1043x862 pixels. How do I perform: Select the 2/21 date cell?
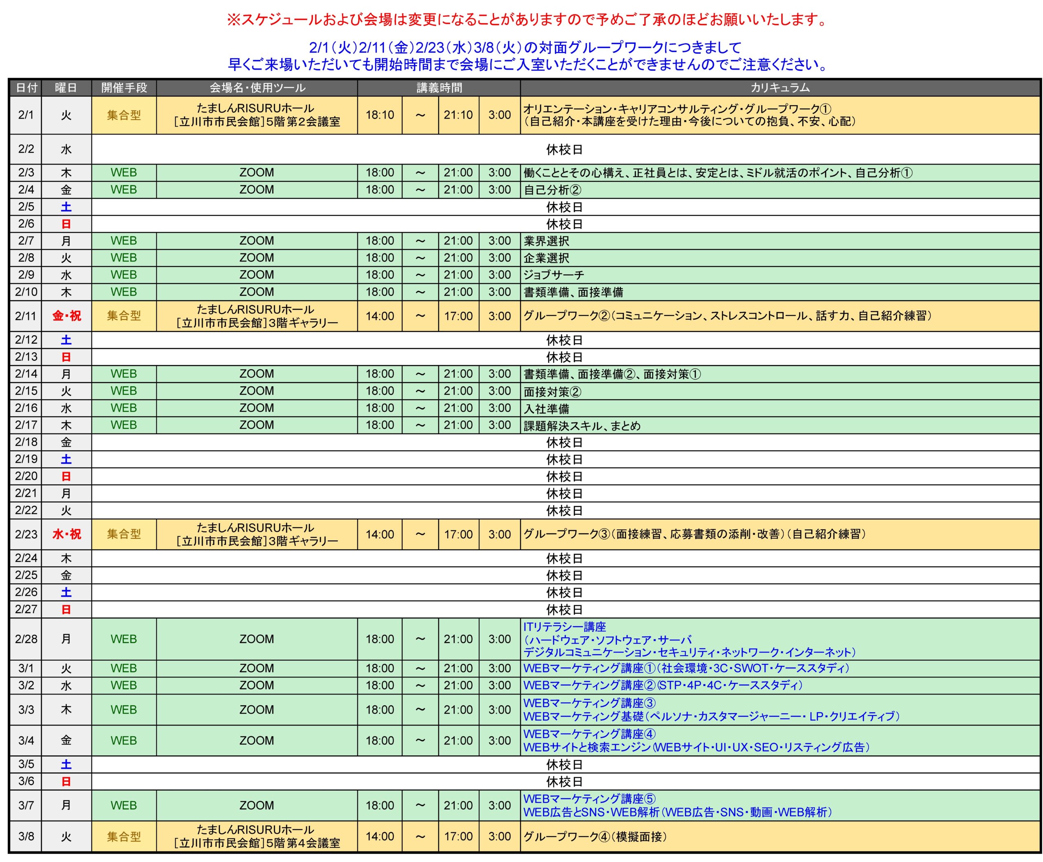pyautogui.click(x=26, y=494)
